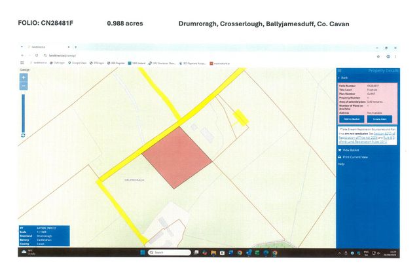Open the Land Registration Rules 2012 link
419x275 pixels.
coord(367,139)
